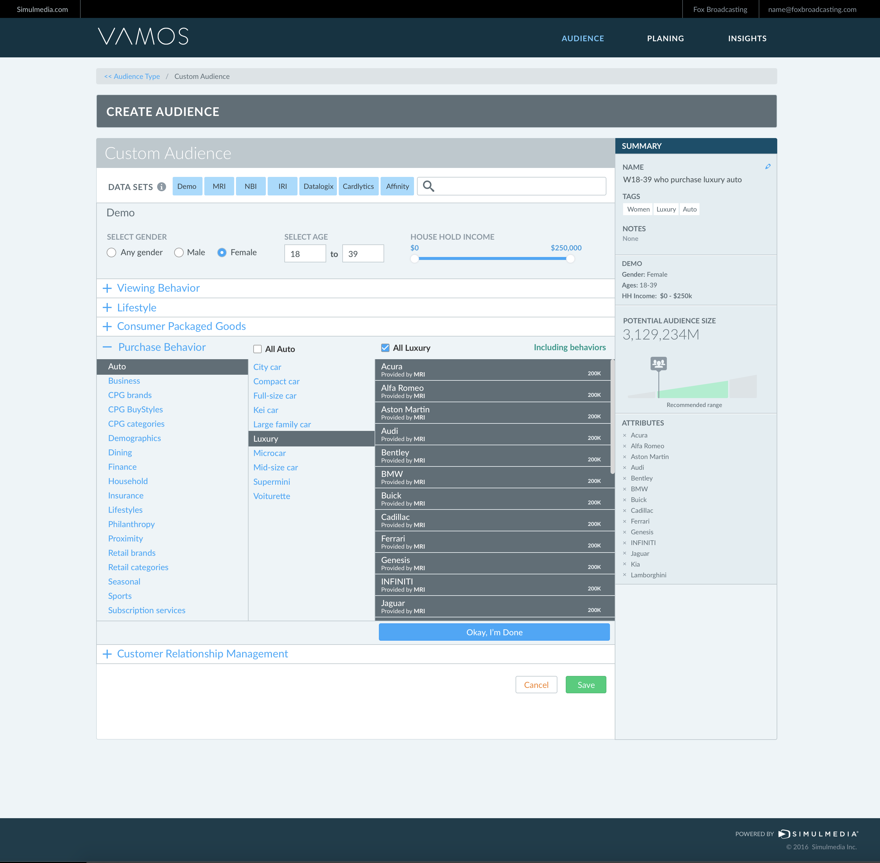Remove Bentley attribute with x icon

click(624, 478)
